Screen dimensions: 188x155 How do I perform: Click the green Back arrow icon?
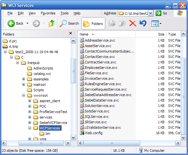pyautogui.click(x=11, y=23)
